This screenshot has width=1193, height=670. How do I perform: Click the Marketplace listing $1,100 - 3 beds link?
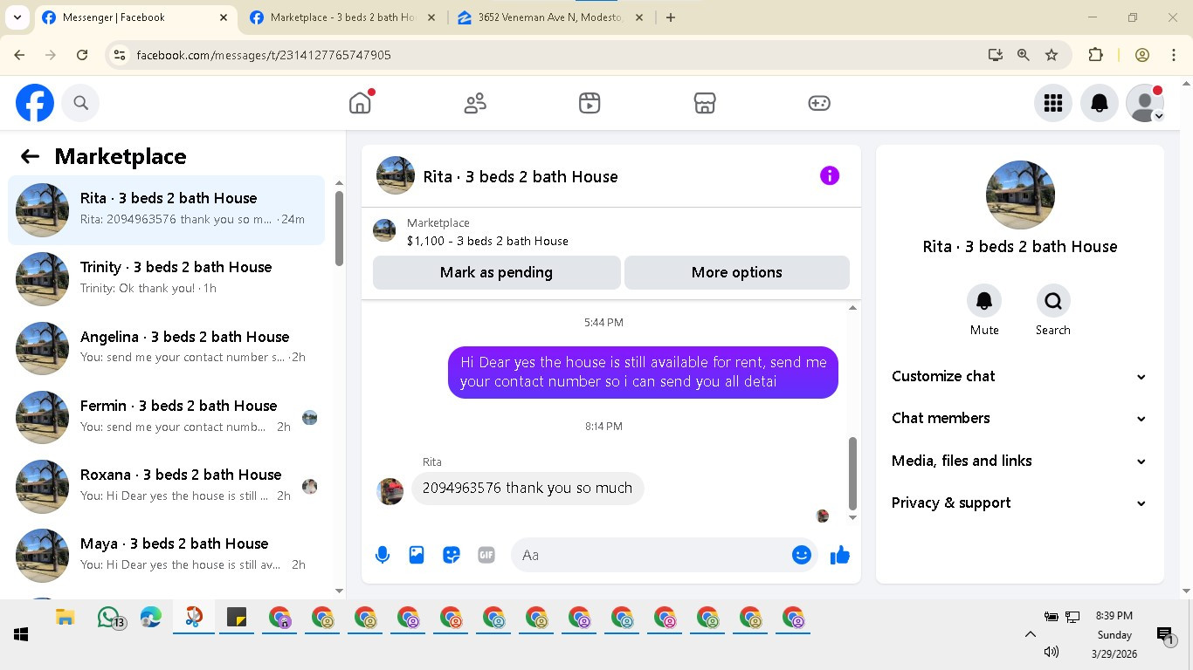pos(487,241)
